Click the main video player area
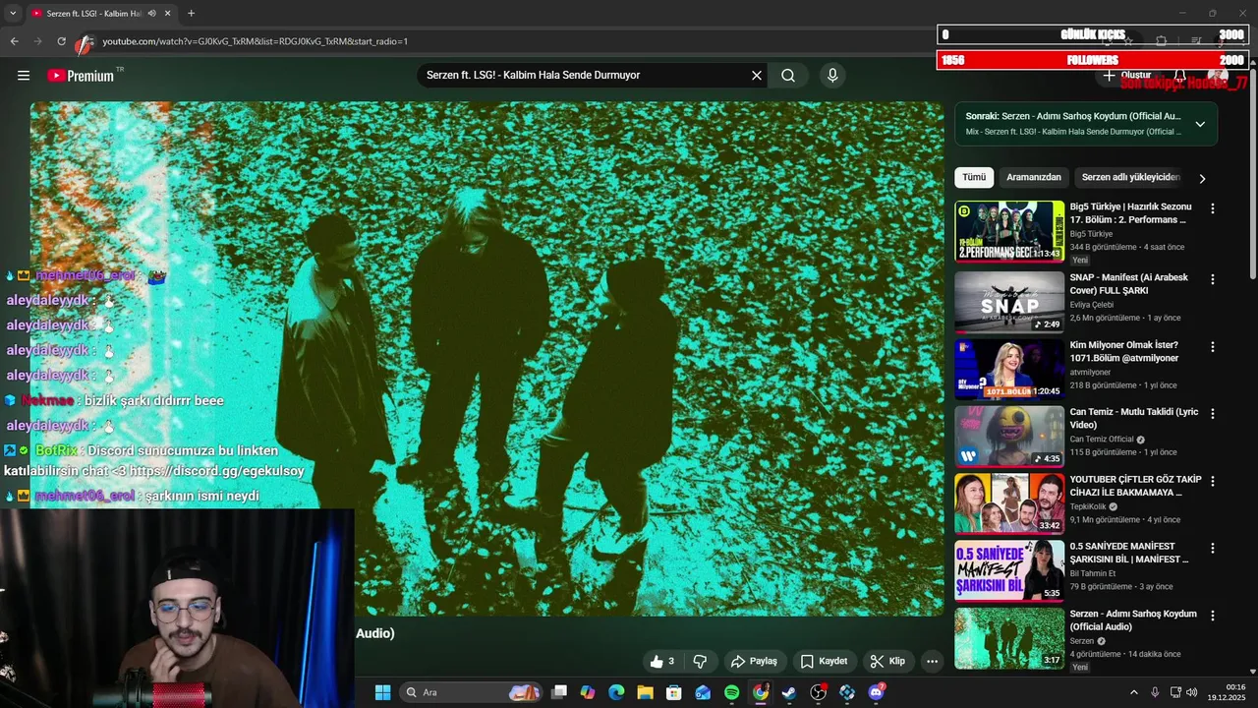 coord(486,359)
